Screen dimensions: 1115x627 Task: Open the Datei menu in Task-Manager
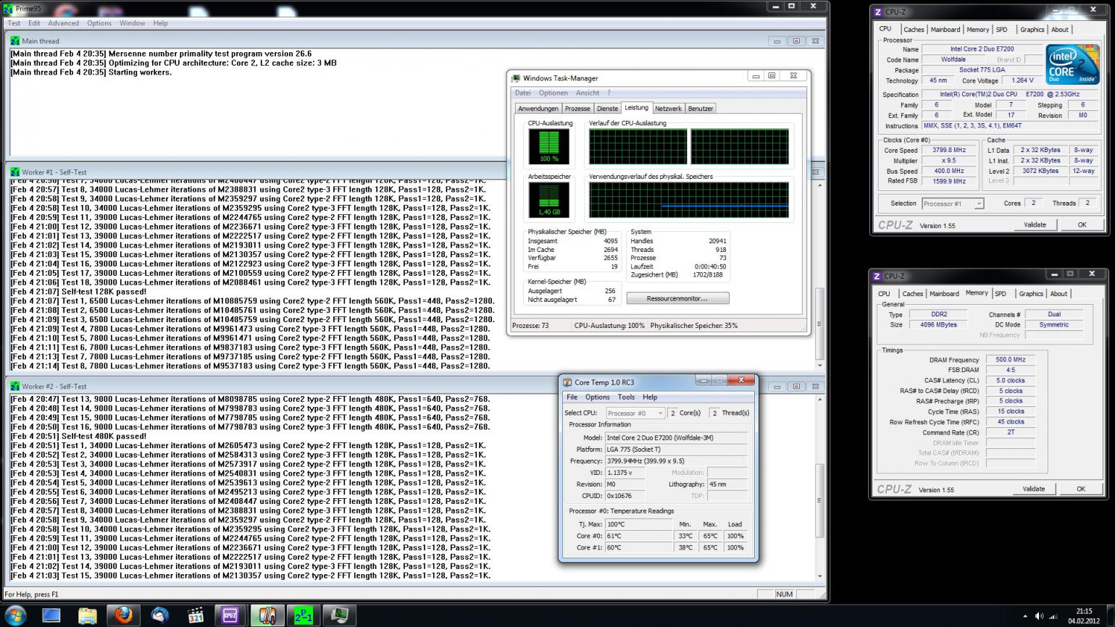pyautogui.click(x=523, y=93)
